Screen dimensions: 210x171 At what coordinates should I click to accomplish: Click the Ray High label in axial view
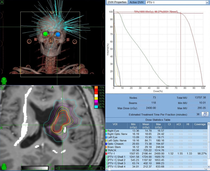88,88
